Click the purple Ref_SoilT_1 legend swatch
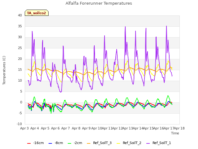Viewport: 198px width, 149px height. coord(148,143)
